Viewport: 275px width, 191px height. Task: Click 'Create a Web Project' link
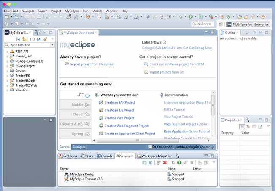pyautogui.click(x=119, y=118)
